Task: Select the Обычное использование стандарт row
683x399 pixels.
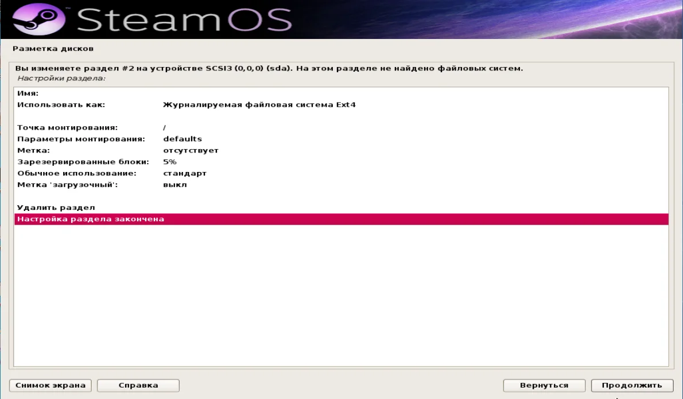Action: (x=341, y=173)
